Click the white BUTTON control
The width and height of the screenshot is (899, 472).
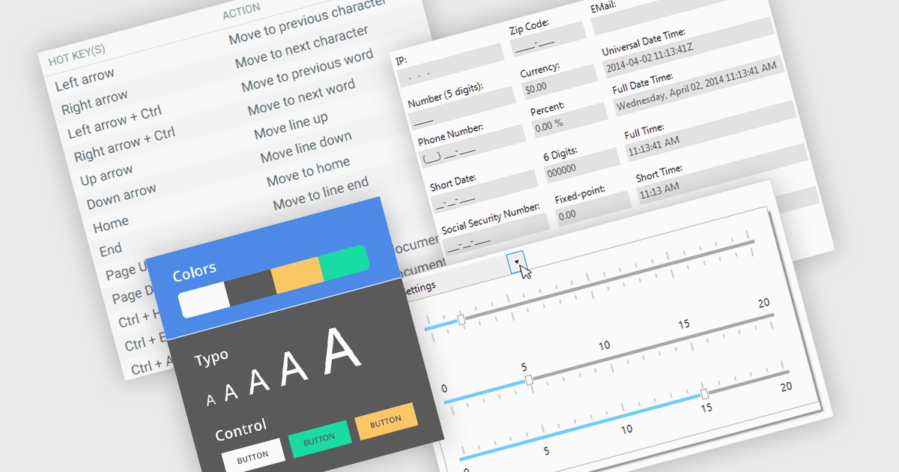(253, 457)
